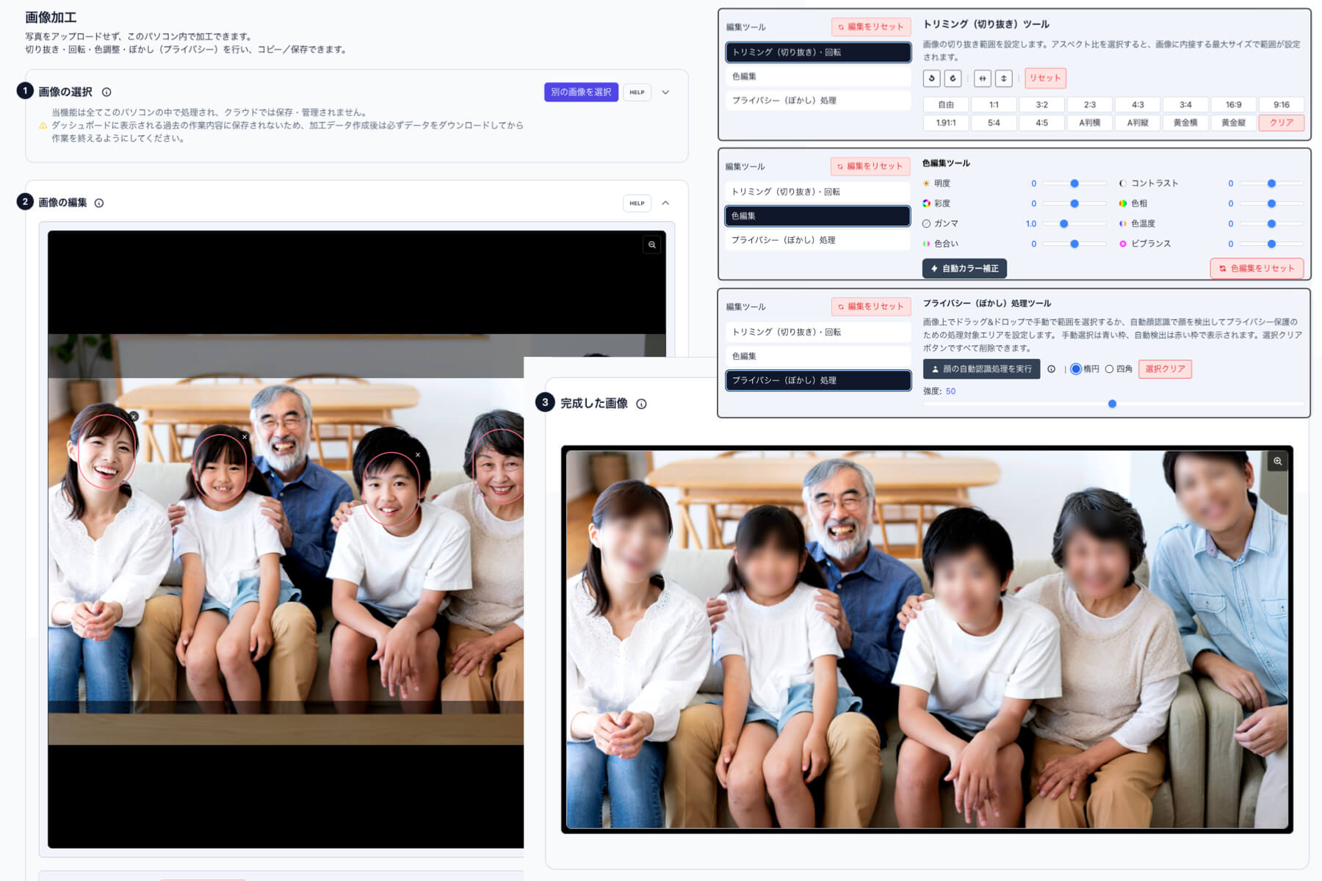This screenshot has height=881, width=1322.
Task: Show info for 画像の選択 section
Action: point(106,92)
